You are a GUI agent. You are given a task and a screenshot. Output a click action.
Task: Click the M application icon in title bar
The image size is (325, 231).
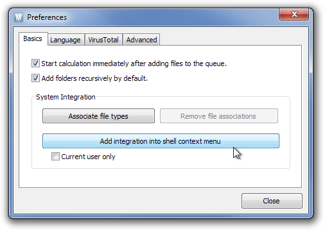coord(19,17)
